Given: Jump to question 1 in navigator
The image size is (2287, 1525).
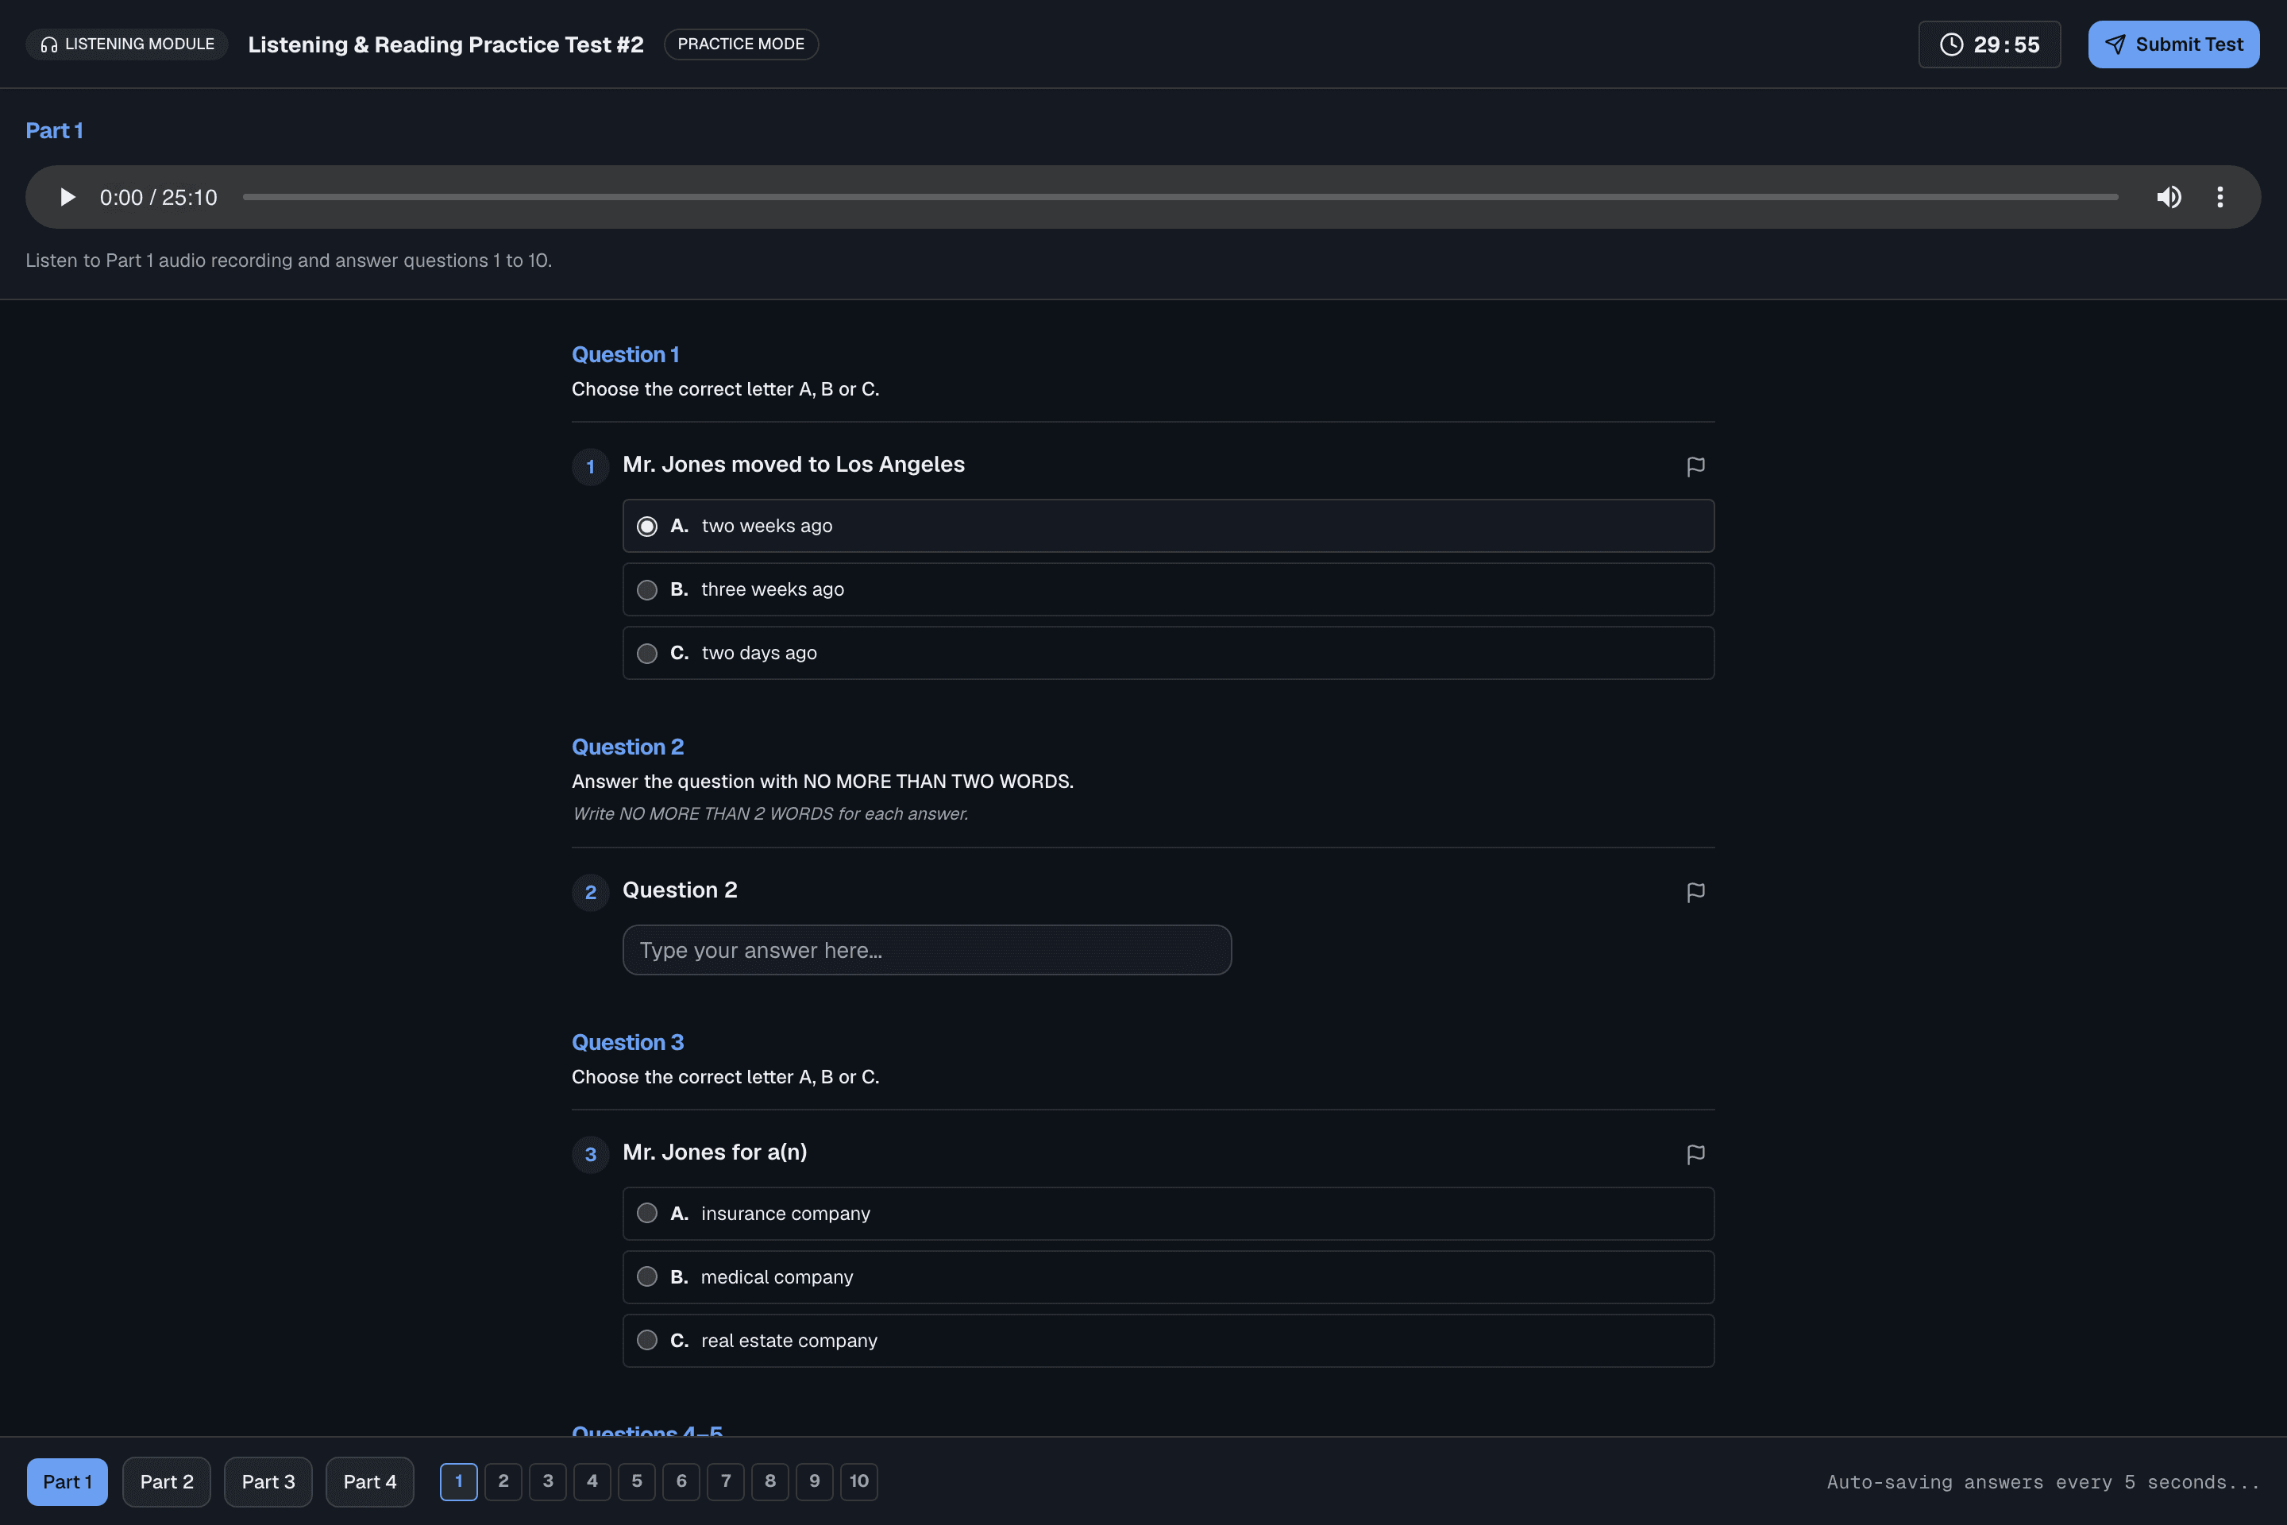Looking at the screenshot, I should pos(459,1482).
